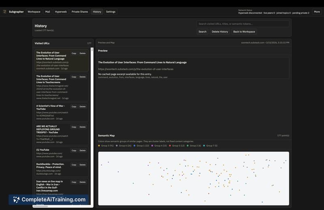Image resolution: width=324 pixels, height=210 pixels.
Task: Click the Group 2 (6) legend item
Action: coord(194,146)
